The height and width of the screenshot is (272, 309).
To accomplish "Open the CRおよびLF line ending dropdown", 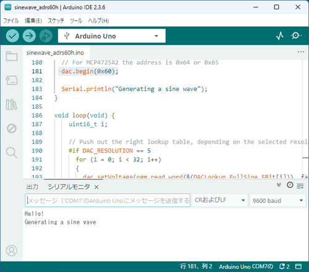I will [219, 200].
